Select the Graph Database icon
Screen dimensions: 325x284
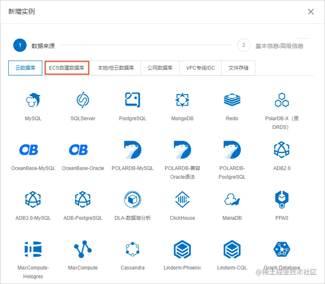pos(282,249)
